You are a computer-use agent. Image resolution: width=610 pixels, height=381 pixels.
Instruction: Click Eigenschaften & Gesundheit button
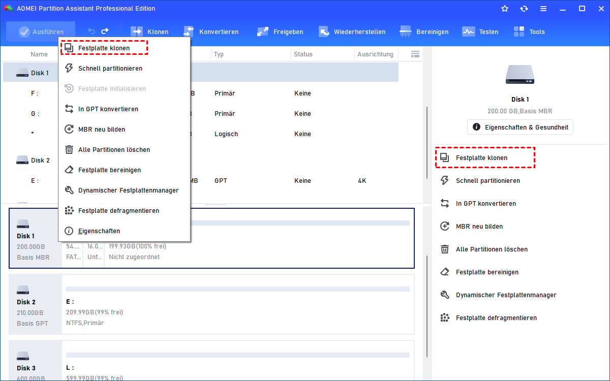click(x=520, y=127)
